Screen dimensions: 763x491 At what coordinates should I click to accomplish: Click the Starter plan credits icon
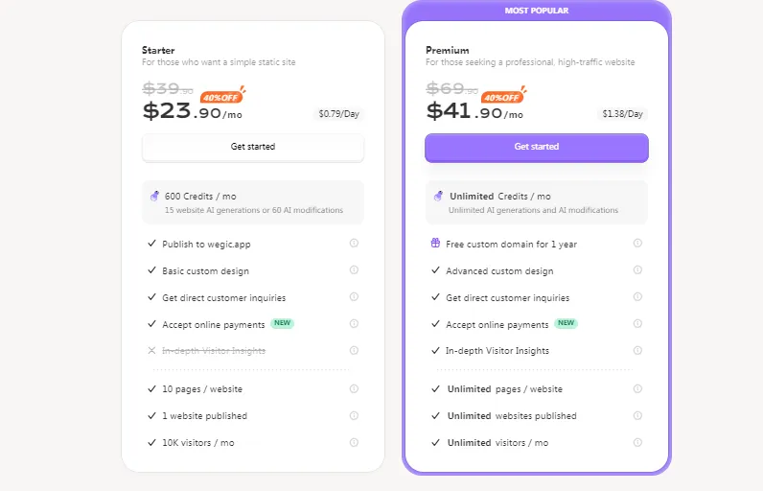[x=153, y=197]
